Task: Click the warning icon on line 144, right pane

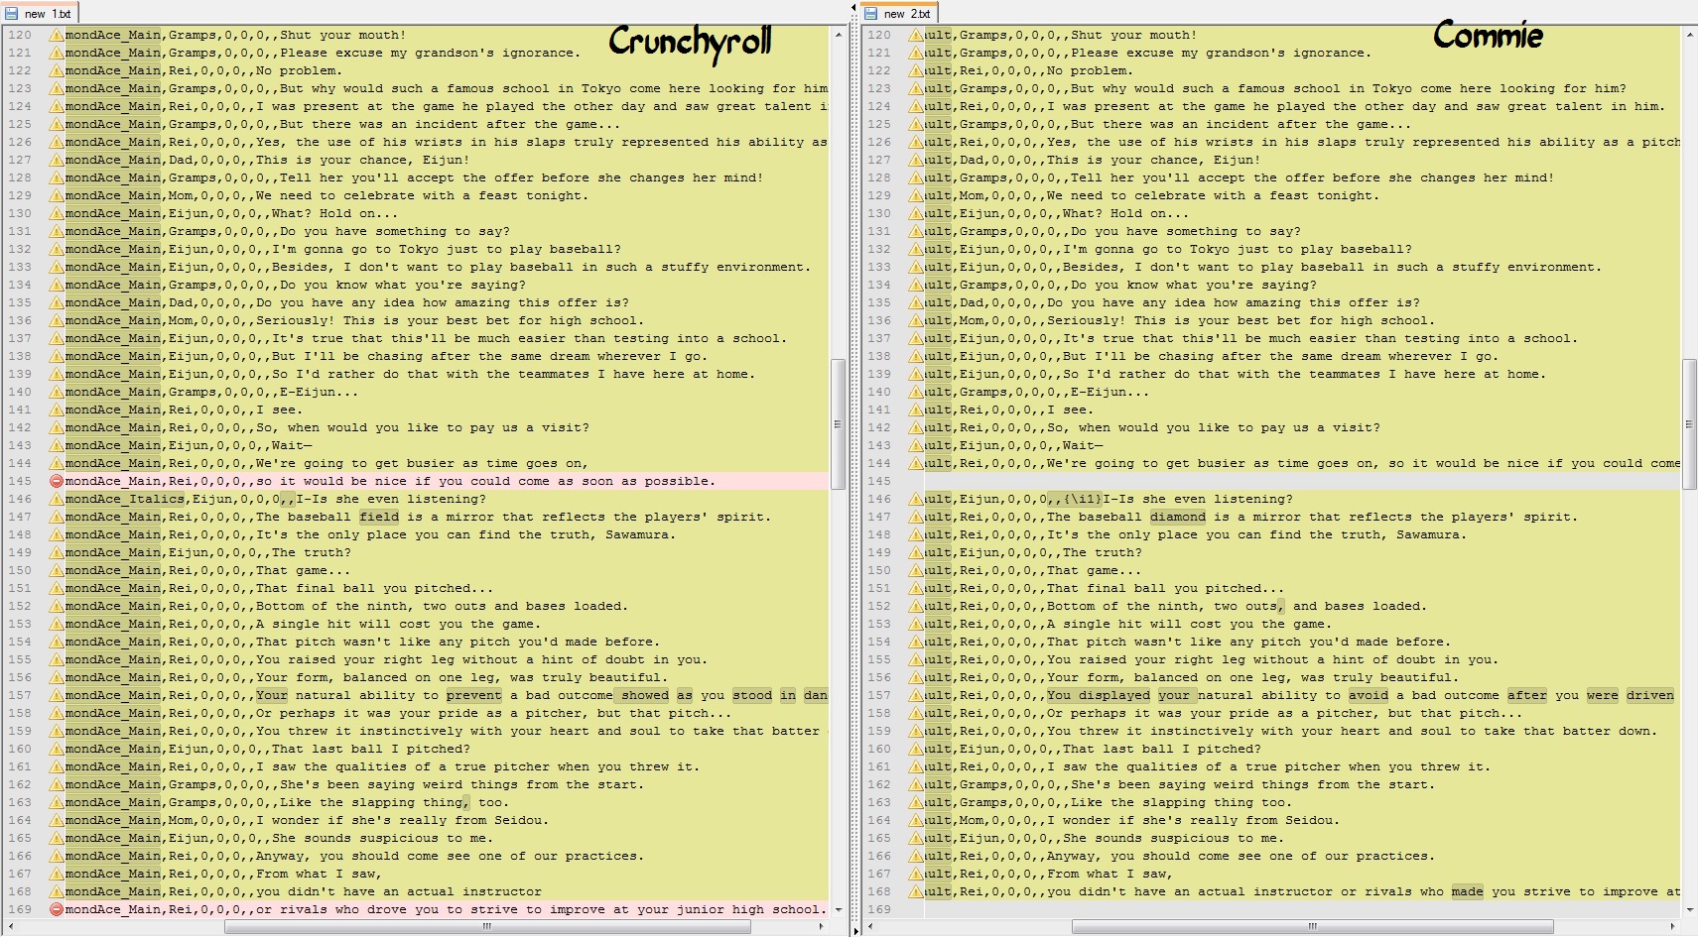Action: pyautogui.click(x=916, y=463)
